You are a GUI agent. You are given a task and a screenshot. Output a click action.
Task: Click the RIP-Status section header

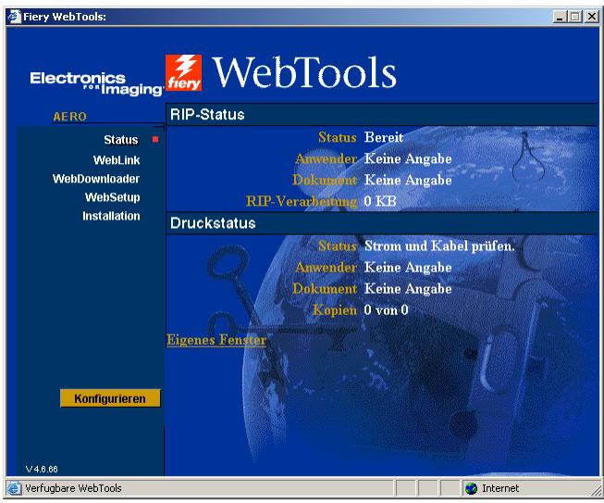pyautogui.click(x=381, y=115)
